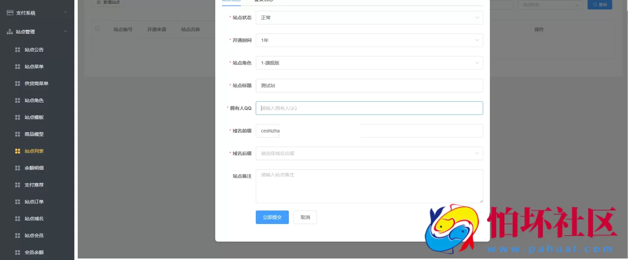Select 站点列表 in the sidebar
This screenshot has height=260, width=628.
(34, 151)
